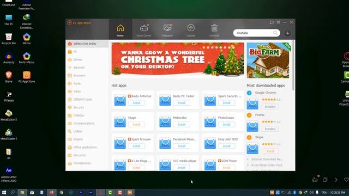Open Audacity desktop shortcut

click(x=9, y=58)
